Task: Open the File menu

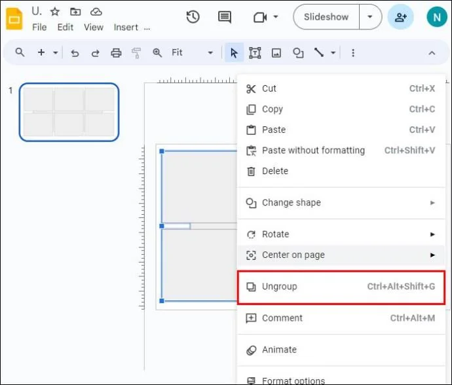Action: point(39,27)
